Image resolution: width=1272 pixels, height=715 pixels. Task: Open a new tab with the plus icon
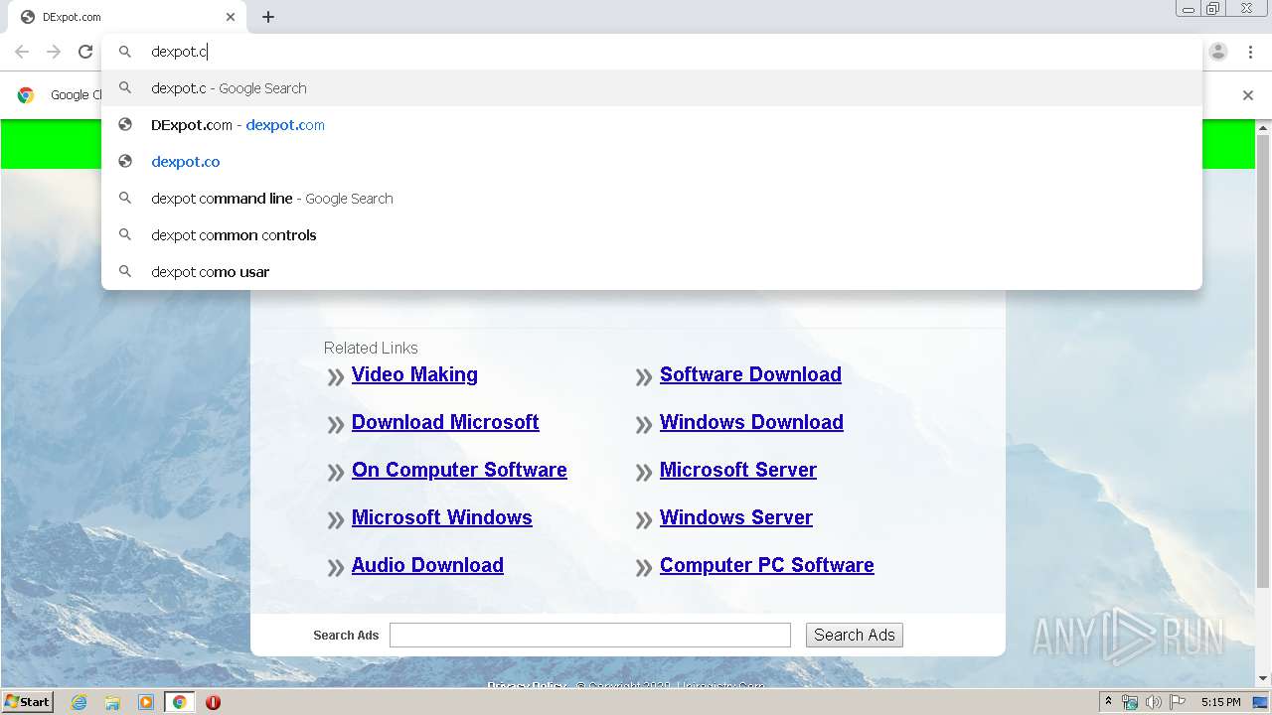point(268,17)
